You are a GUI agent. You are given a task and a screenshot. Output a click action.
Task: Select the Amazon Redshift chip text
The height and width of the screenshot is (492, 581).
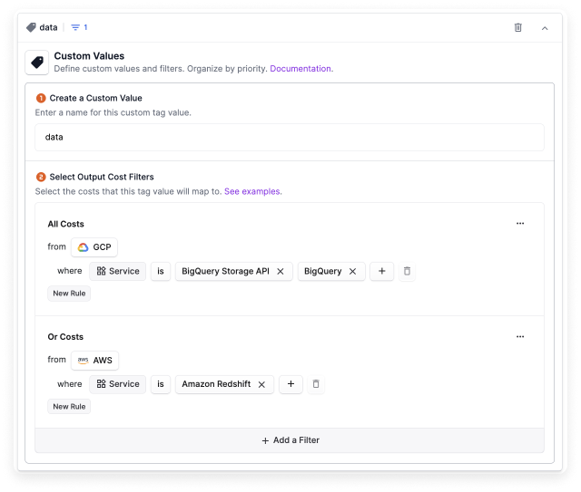216,384
